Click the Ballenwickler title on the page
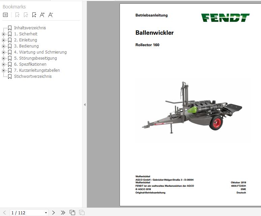 point(155,33)
